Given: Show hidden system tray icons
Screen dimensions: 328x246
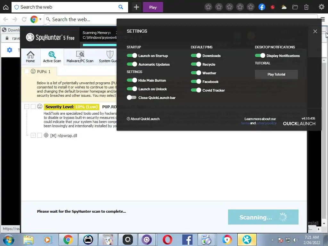Looking at the screenshot, I should pyautogui.click(x=272, y=240).
